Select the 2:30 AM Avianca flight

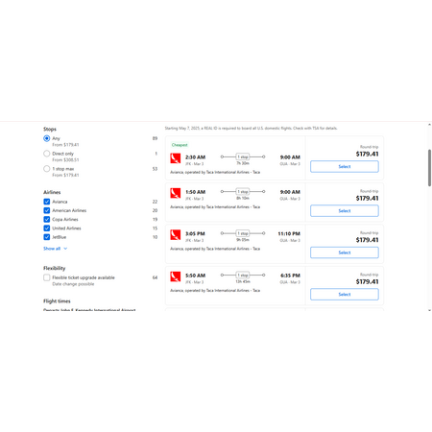(345, 167)
